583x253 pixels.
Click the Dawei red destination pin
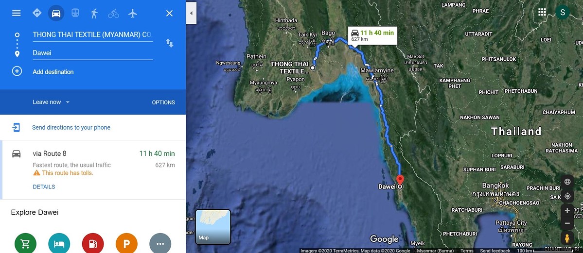click(x=400, y=180)
